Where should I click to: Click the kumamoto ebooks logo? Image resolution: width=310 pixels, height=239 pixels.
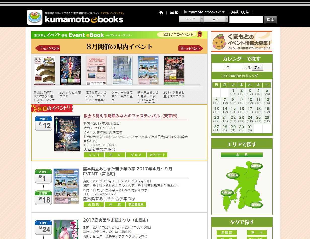coord(75,17)
